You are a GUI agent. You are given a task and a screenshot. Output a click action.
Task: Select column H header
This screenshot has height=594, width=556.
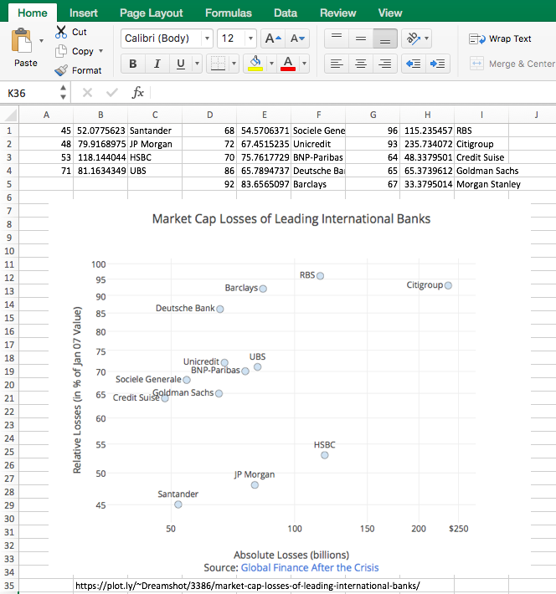click(x=427, y=115)
